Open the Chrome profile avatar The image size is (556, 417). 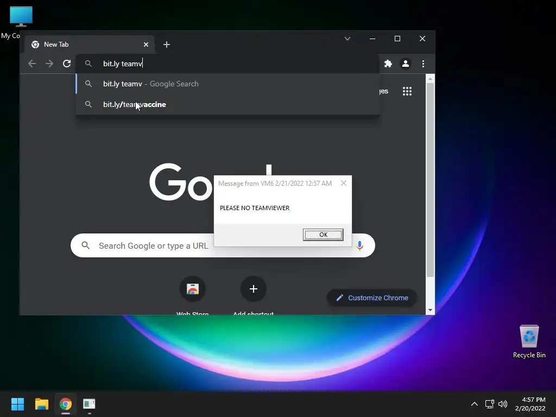tap(405, 64)
